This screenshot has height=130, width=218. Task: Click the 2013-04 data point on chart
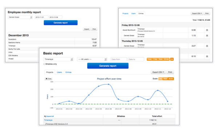(x=89, y=95)
